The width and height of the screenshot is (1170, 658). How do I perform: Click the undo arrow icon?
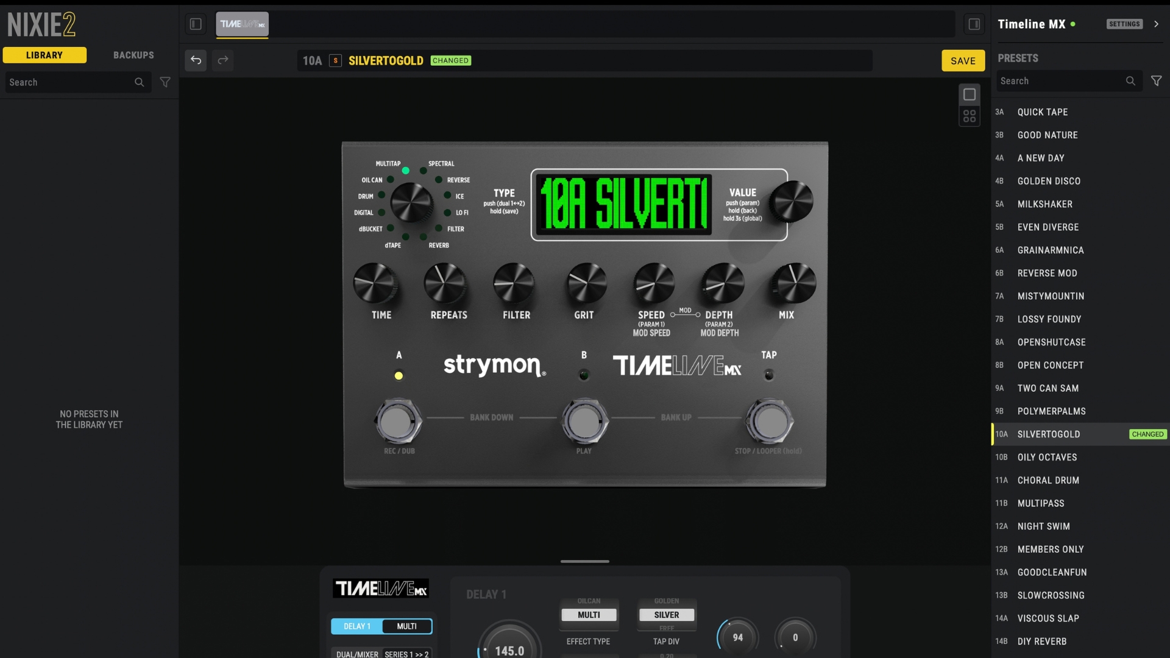(196, 60)
